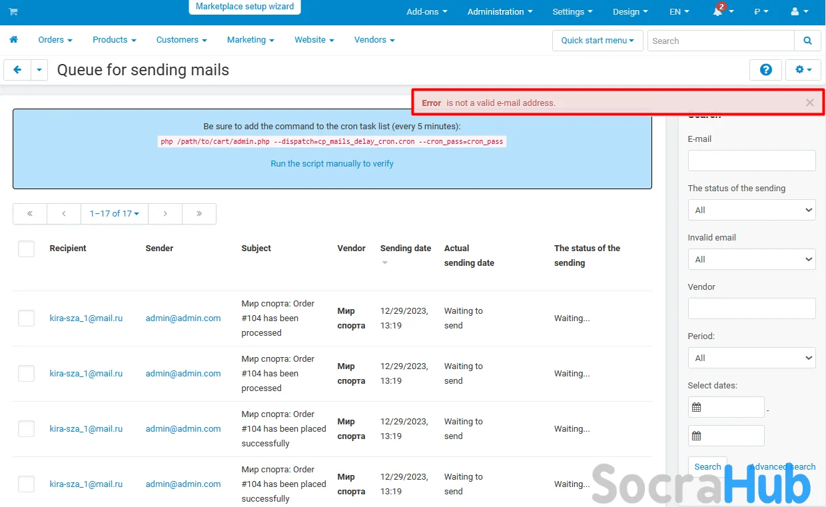Open the notifications bell icon
The width and height of the screenshot is (826, 507).
tap(718, 12)
